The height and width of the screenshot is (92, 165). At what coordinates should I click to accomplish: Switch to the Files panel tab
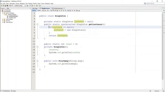click(x=8, y=8)
